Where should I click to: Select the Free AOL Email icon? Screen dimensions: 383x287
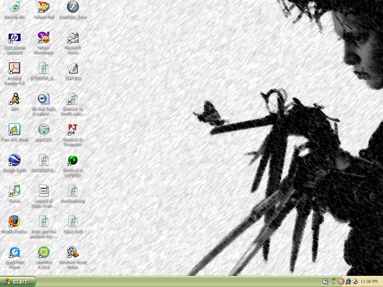[15, 129]
